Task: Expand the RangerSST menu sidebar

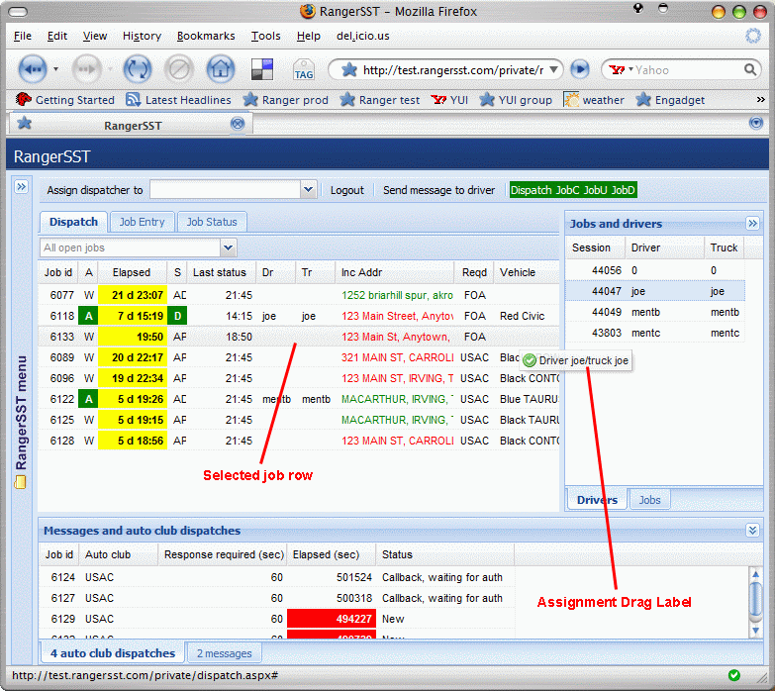Action: coord(20,186)
